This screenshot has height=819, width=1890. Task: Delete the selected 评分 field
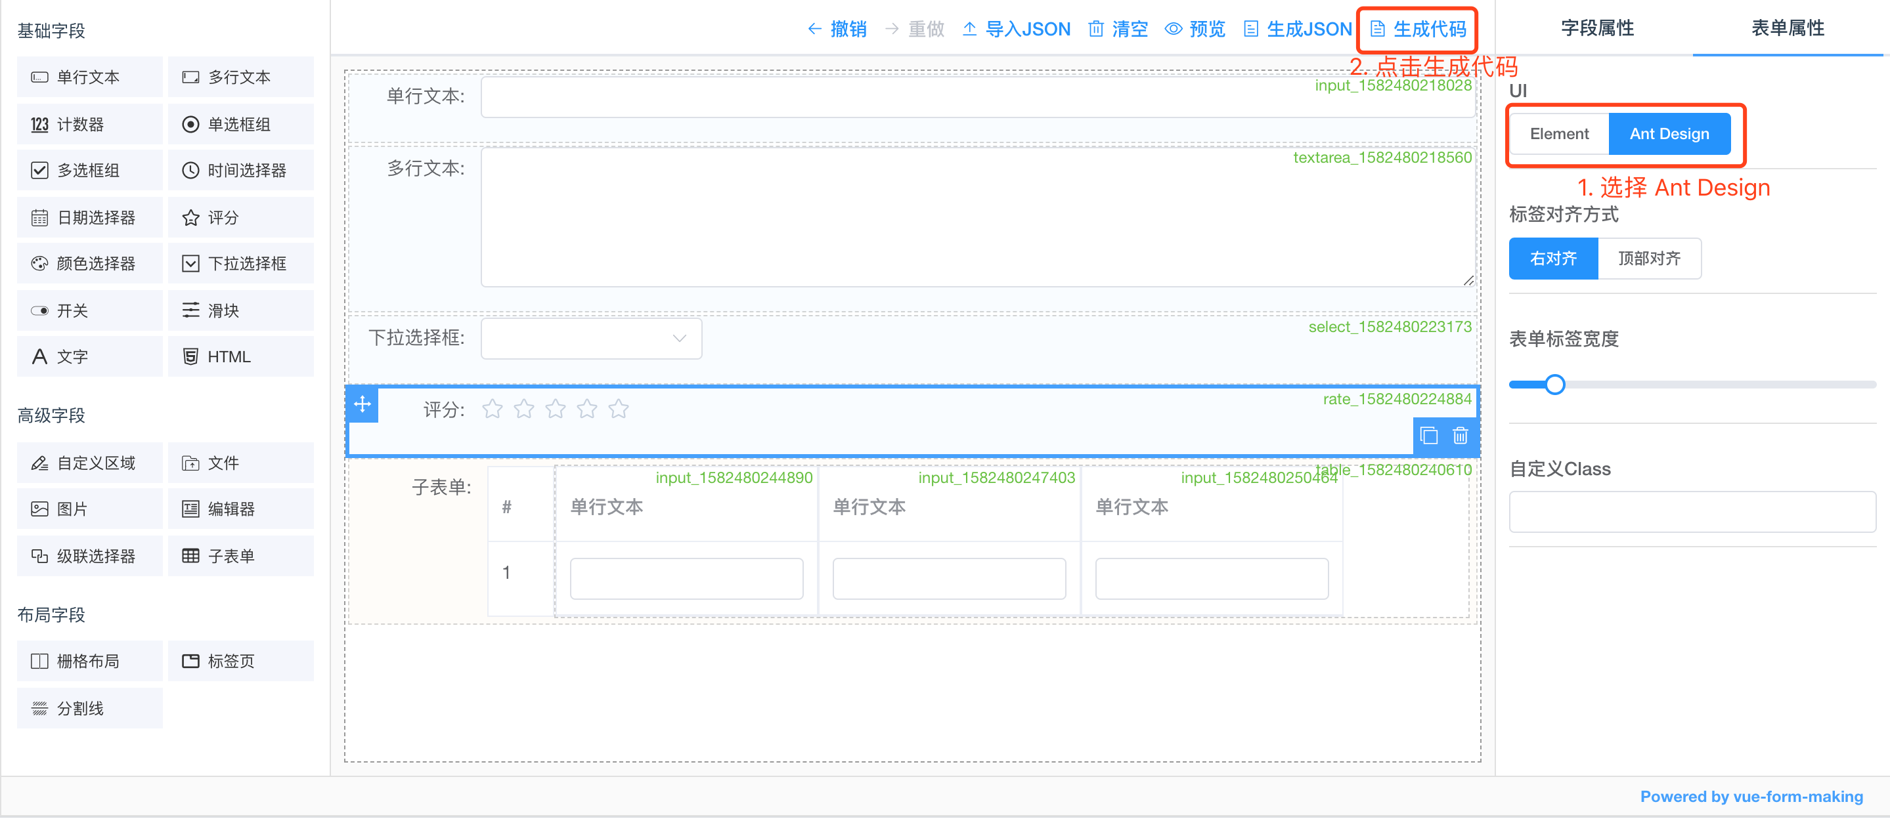[1460, 436]
